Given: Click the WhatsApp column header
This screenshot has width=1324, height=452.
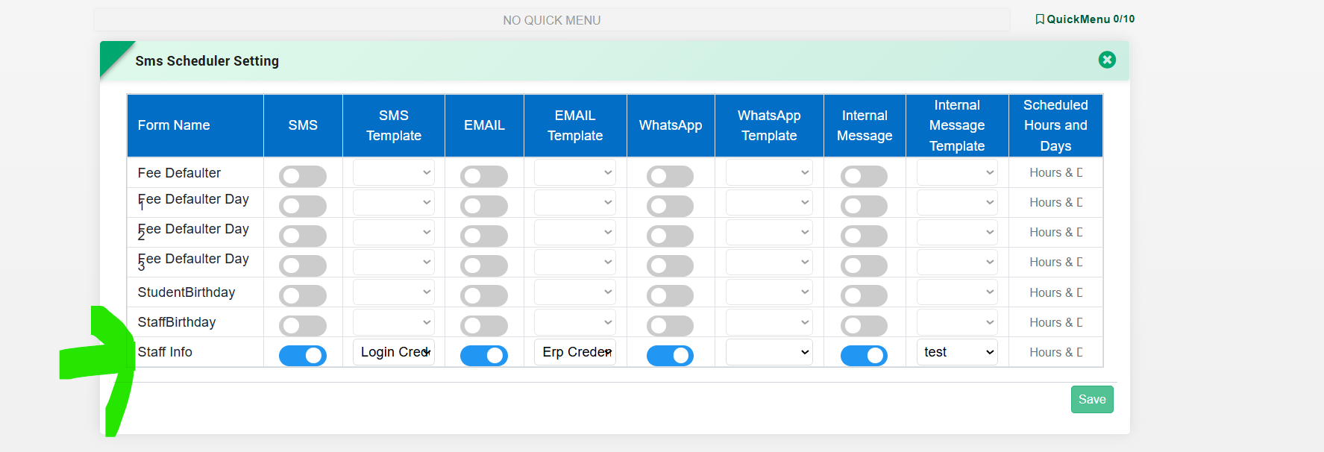Looking at the screenshot, I should click(x=671, y=125).
